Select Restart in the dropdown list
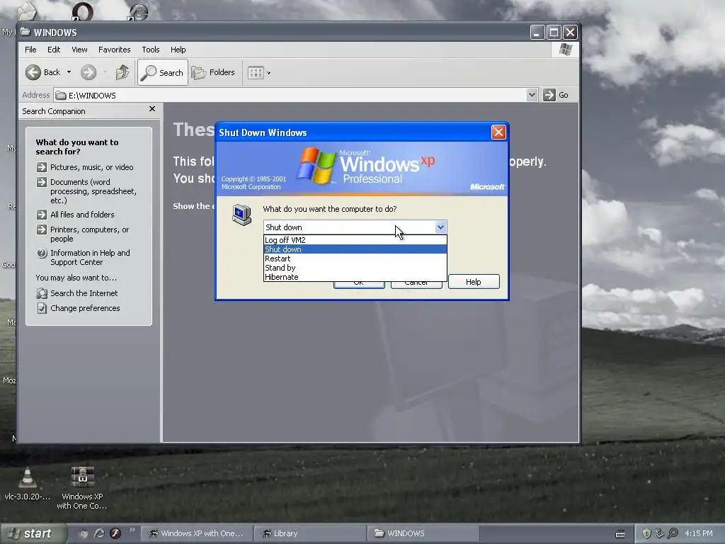725x544 pixels. [x=355, y=259]
